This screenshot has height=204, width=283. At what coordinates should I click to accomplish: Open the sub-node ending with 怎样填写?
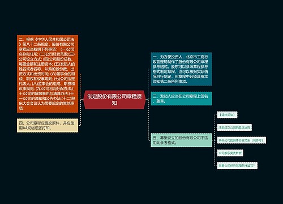[x=237, y=165]
